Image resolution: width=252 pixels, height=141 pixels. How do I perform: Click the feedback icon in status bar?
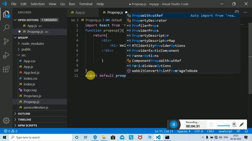pyautogui.click(x=238, y=131)
